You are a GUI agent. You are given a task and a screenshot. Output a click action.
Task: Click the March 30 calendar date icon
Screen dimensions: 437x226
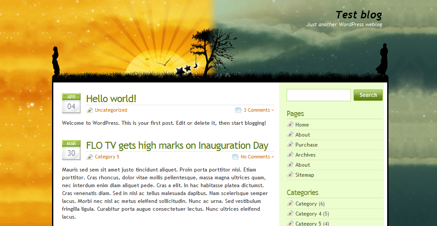(x=71, y=150)
